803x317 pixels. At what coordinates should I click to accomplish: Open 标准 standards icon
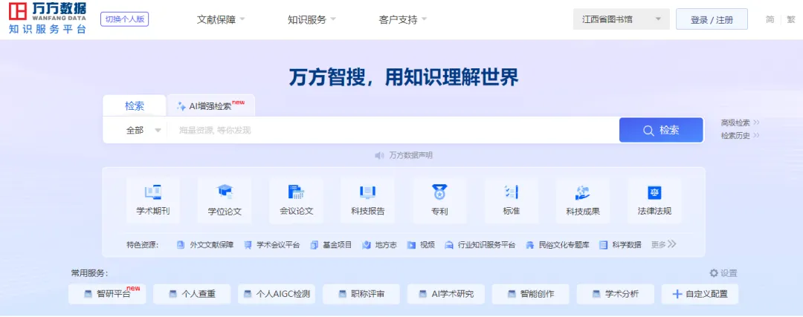[511, 192]
